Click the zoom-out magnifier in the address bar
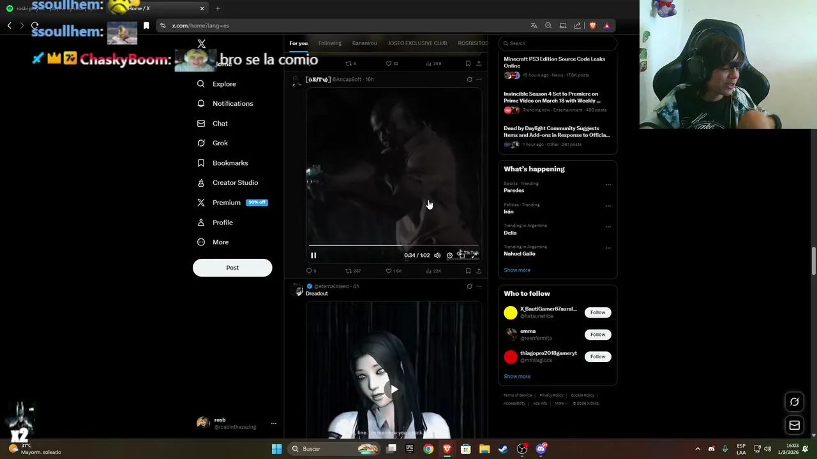This screenshot has height=459, width=817. point(548,25)
